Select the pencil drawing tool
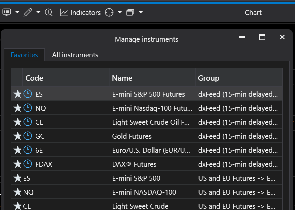 (x=28, y=12)
